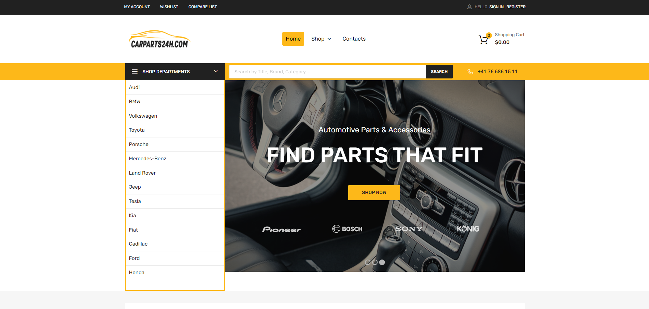Select the Volkswagen department

coord(175,116)
